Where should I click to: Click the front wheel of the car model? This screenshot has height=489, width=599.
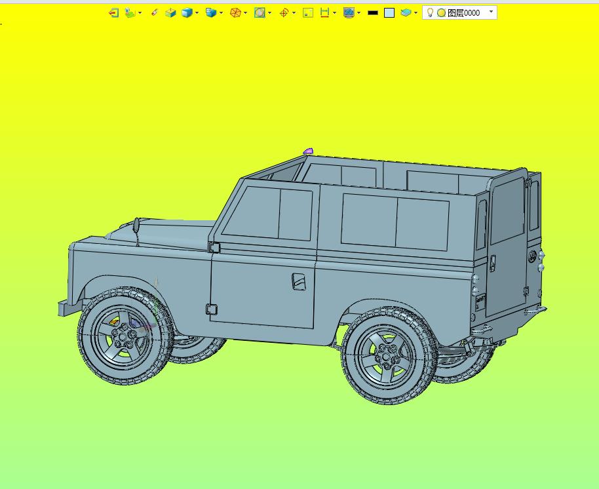point(125,336)
